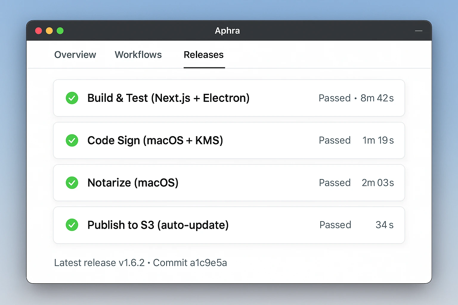Click the Passed status of Publish to S3
Screen dimensions: 458x305
(x=335, y=225)
